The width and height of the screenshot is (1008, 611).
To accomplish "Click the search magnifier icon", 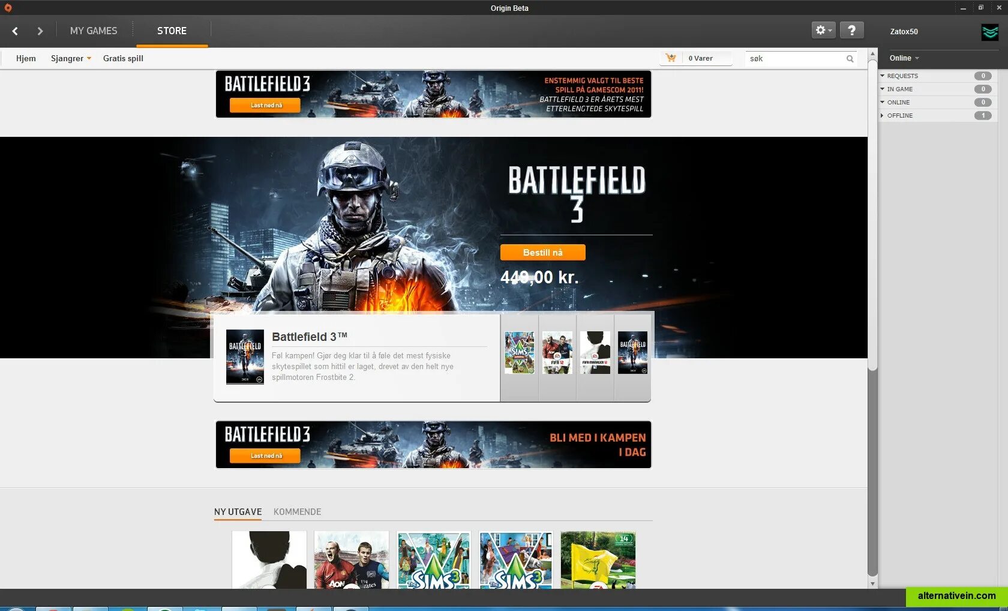I will point(850,59).
